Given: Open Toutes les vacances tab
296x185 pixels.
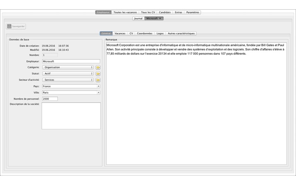Looking at the screenshot, I should pyautogui.click(x=125, y=13).
